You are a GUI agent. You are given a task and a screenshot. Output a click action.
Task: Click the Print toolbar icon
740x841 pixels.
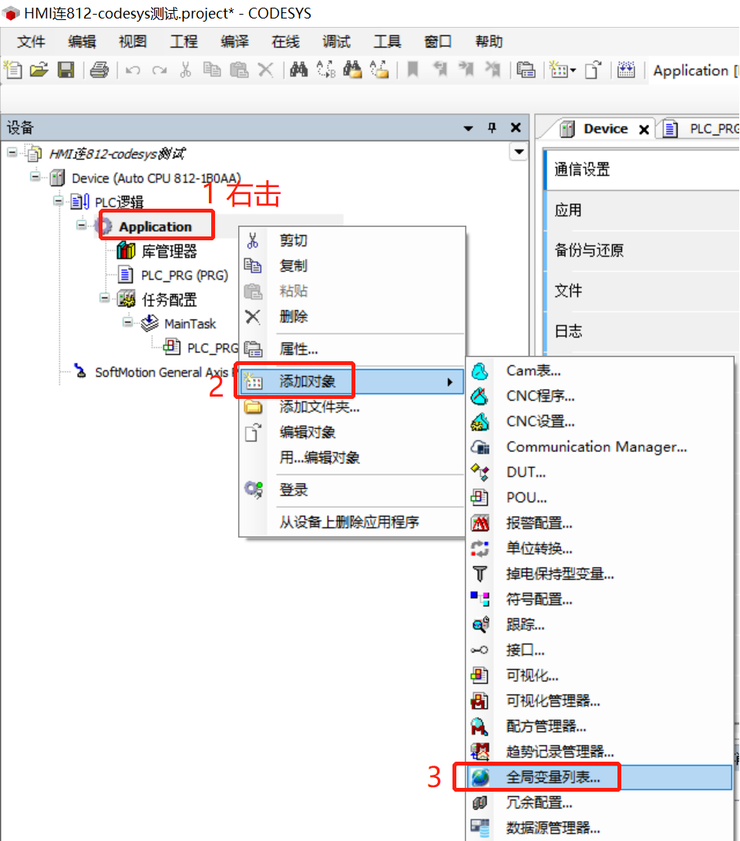tap(99, 70)
